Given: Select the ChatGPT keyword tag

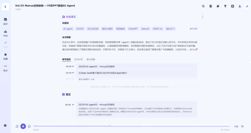Looking at the screenshot, I should tap(133, 29).
